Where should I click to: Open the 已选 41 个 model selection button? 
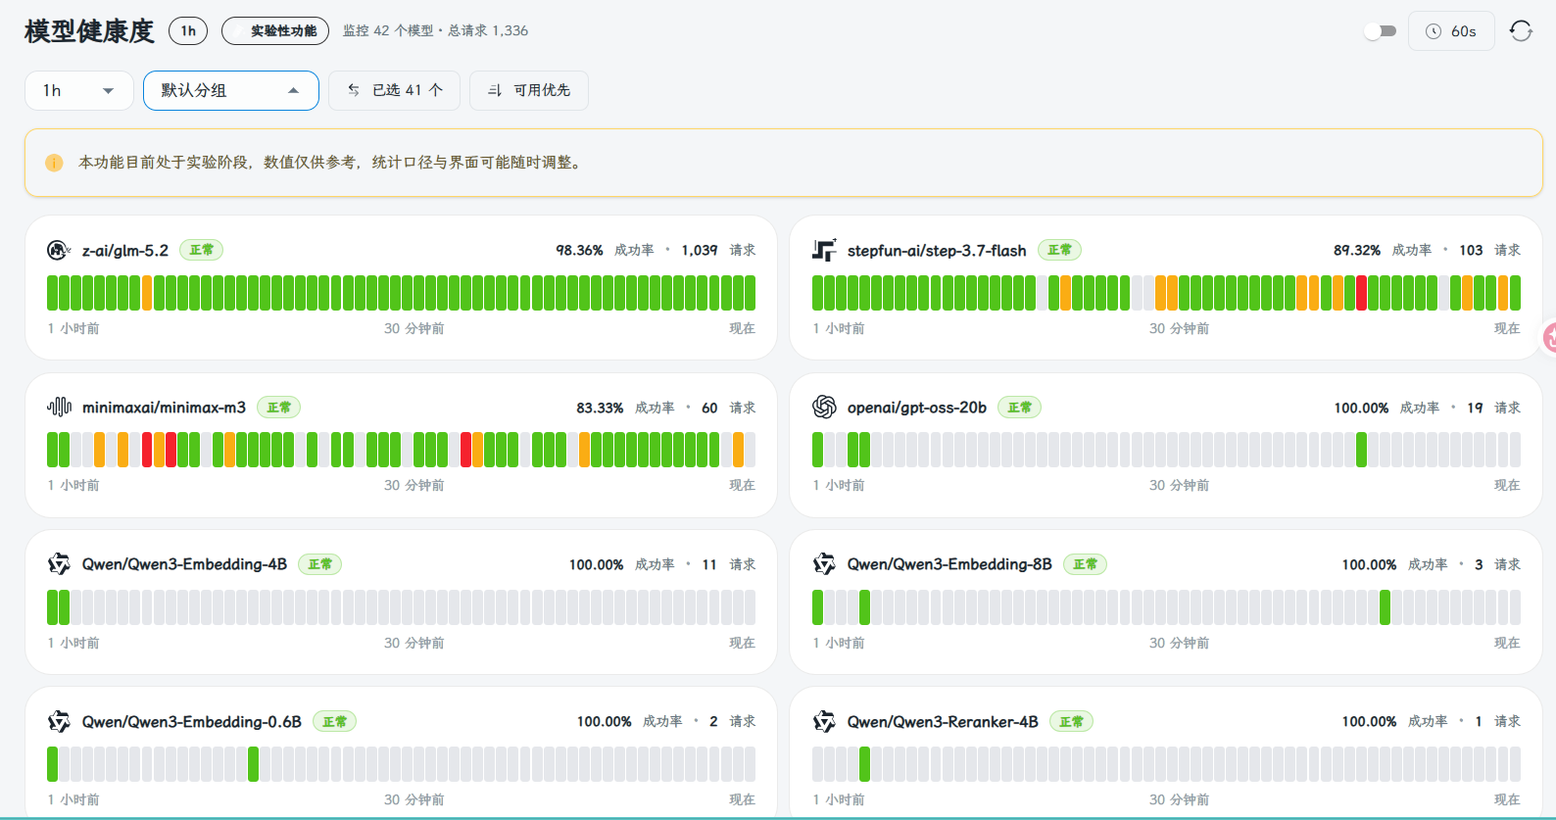point(394,90)
